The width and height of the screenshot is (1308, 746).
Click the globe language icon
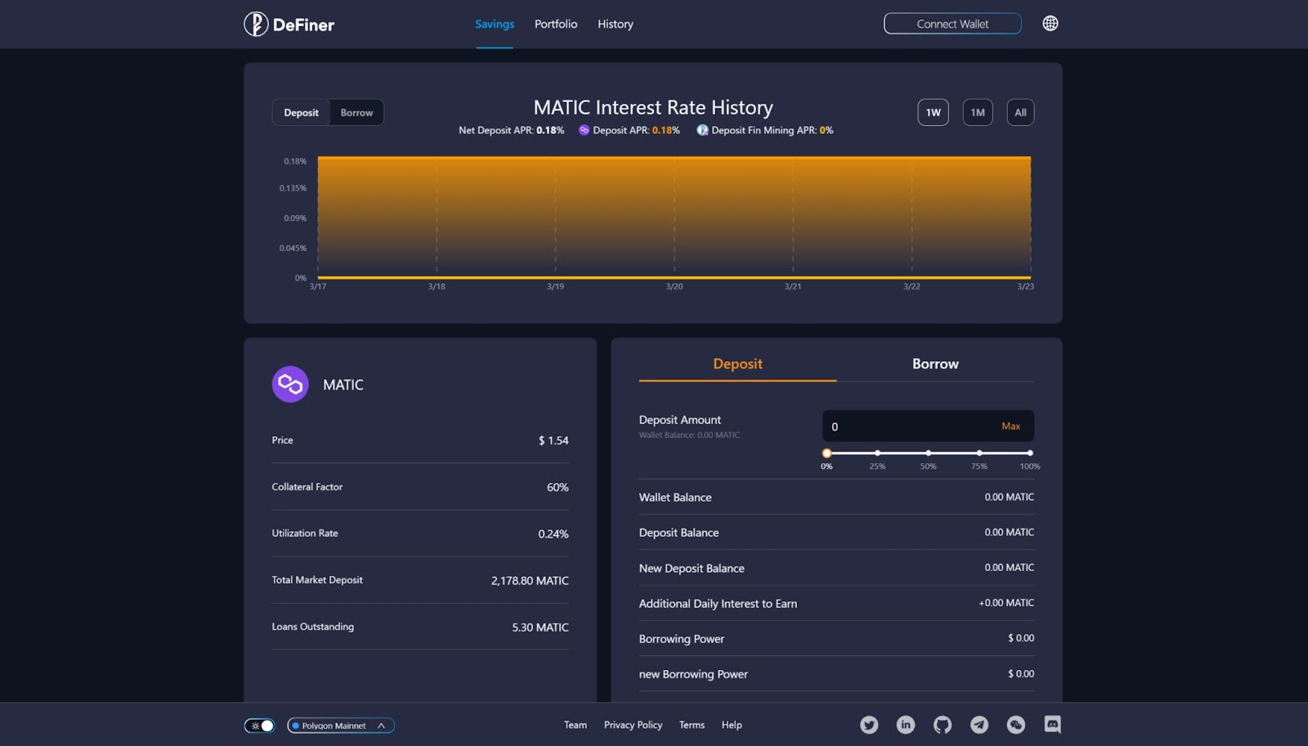(x=1050, y=24)
